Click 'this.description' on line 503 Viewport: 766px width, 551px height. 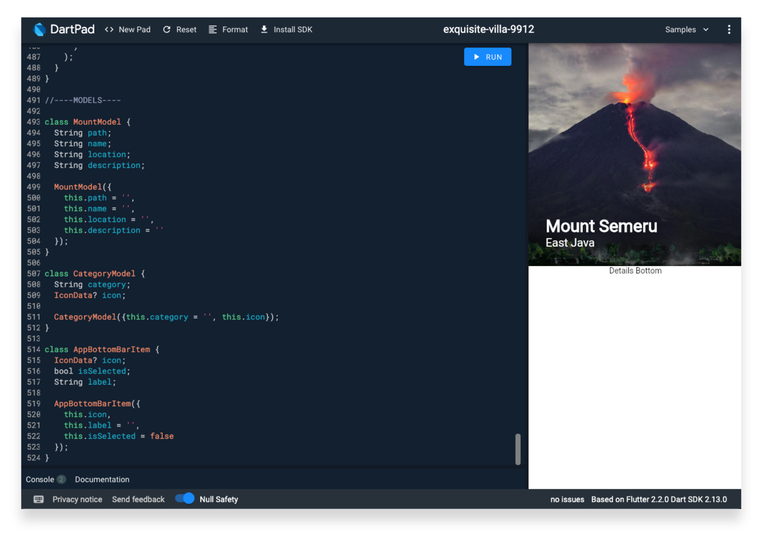point(102,230)
